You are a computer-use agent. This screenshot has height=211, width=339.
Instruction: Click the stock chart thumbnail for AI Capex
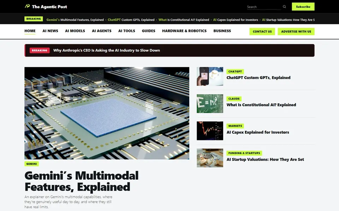coord(210,131)
